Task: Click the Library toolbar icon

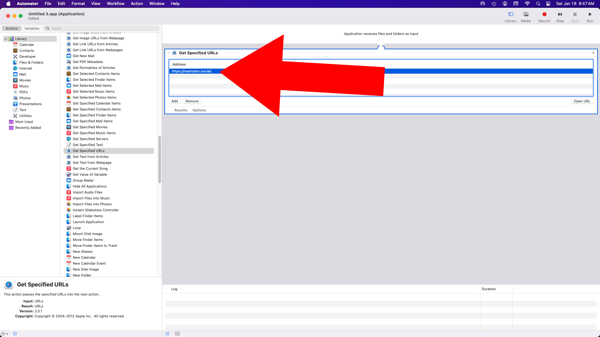Action: (x=510, y=14)
